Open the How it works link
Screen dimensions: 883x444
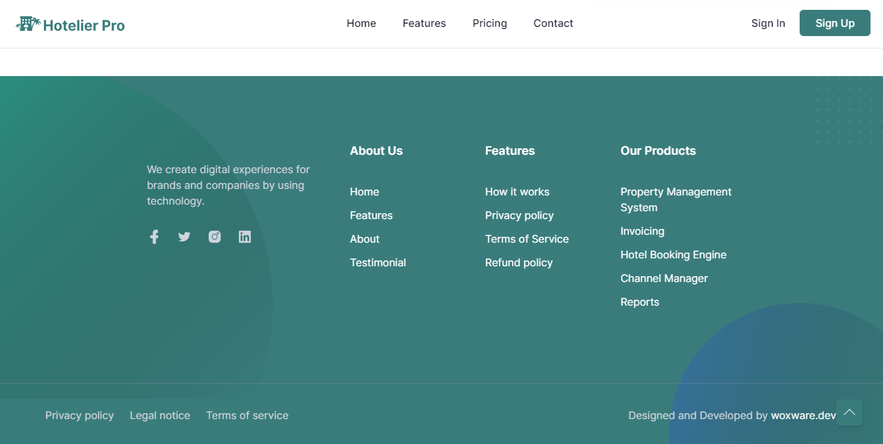(517, 192)
